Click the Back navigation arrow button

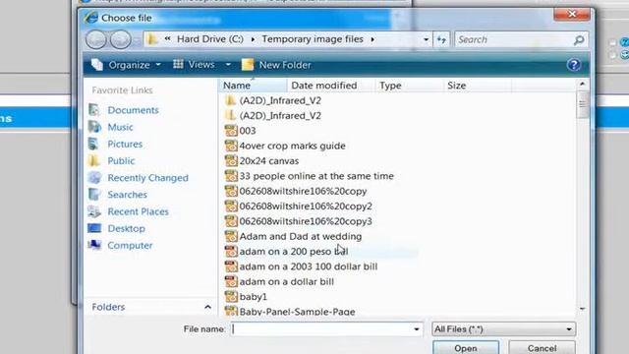96,39
